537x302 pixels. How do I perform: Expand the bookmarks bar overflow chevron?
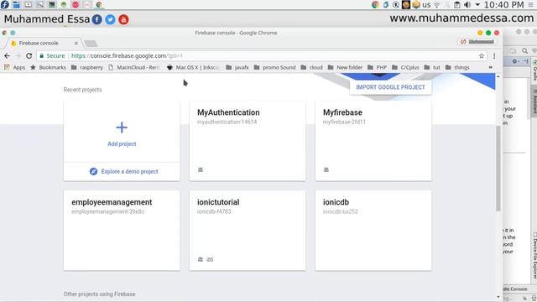pyautogui.click(x=490, y=67)
